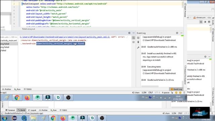Select the RelativeLayout breadcrumb under the editor
The image size is (215, 121).
coord(29,29)
